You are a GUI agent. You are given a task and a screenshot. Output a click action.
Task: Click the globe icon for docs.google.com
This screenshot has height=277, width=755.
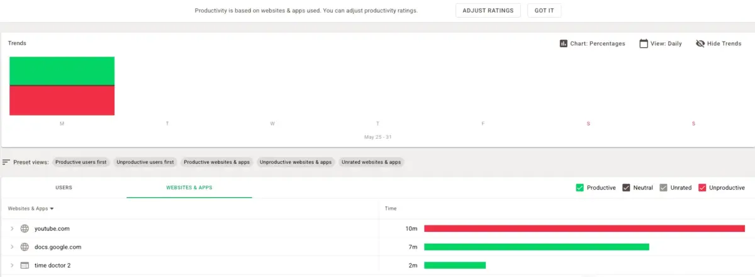(25, 247)
